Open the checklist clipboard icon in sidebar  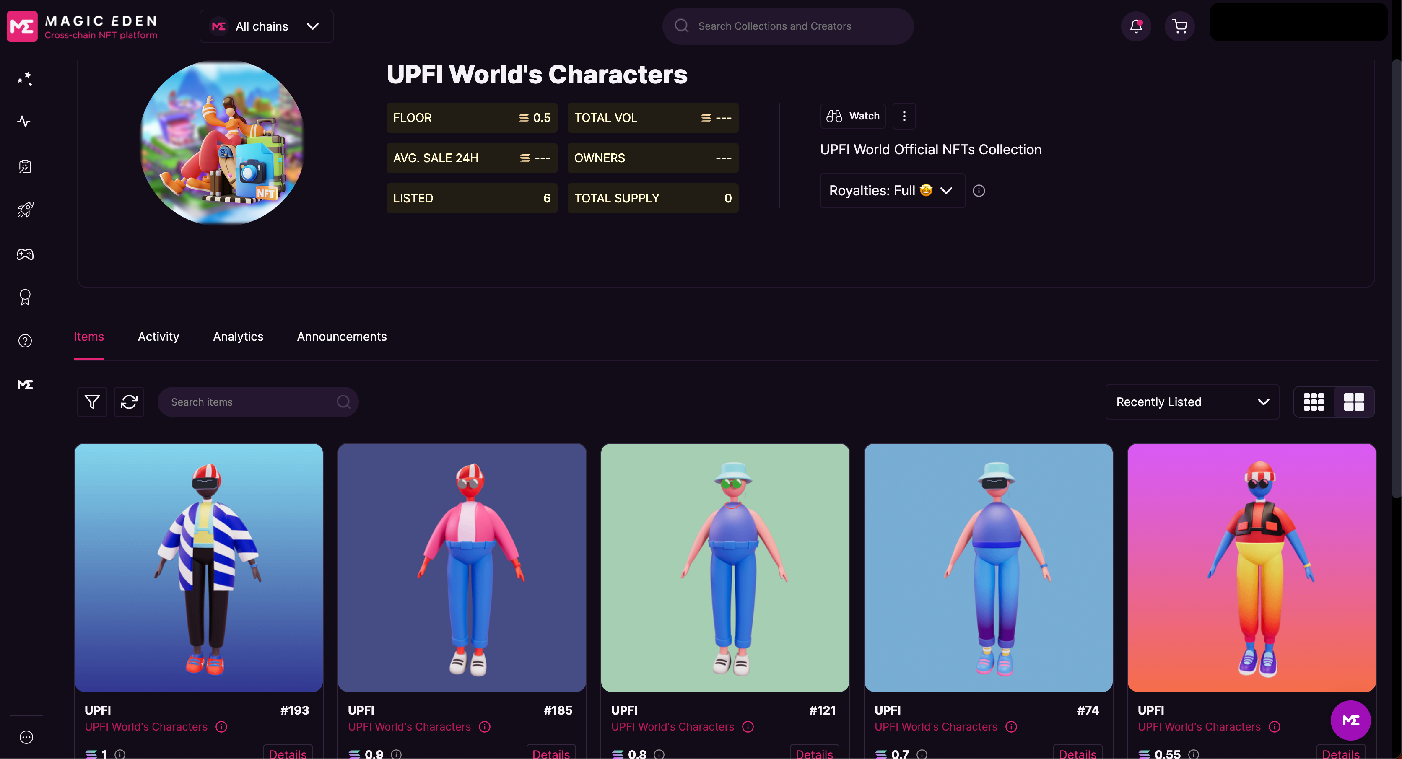(25, 166)
